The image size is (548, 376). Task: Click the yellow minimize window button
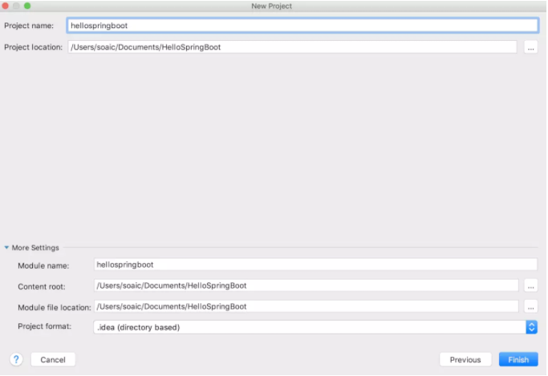(17, 6)
